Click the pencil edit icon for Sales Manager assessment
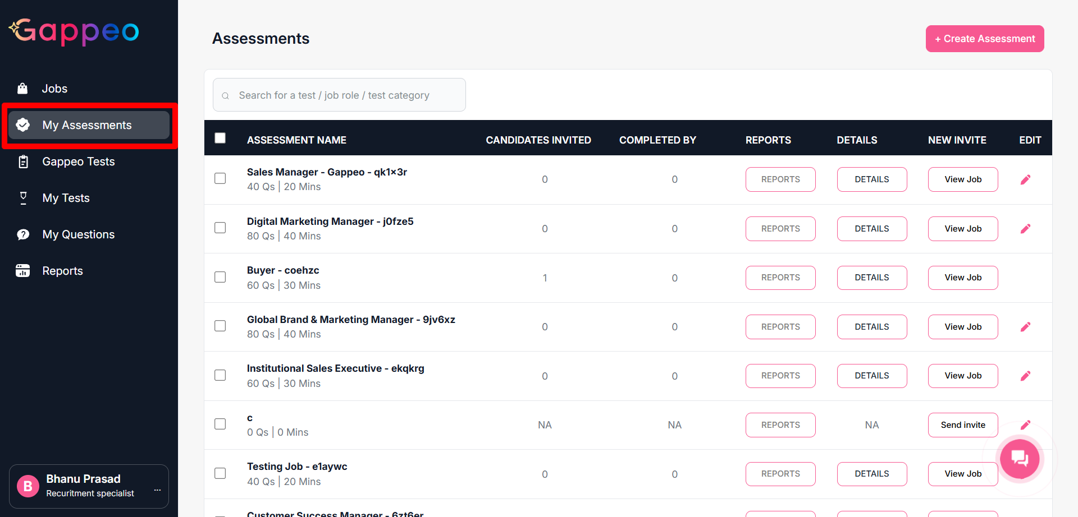This screenshot has height=517, width=1078. 1025,179
